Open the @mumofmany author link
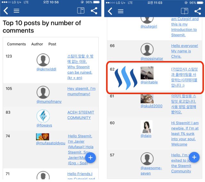Screen dimensions: 205x182 (x=49, y=102)
